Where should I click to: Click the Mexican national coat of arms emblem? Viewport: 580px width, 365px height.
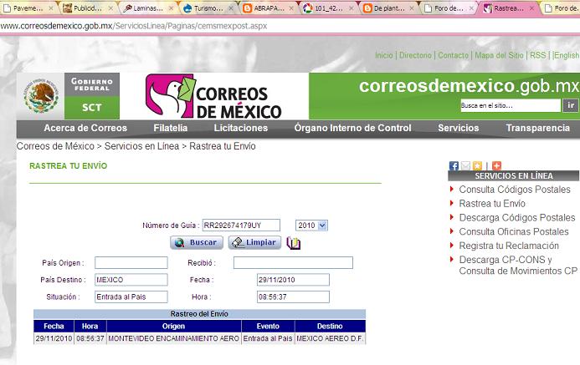[41, 96]
